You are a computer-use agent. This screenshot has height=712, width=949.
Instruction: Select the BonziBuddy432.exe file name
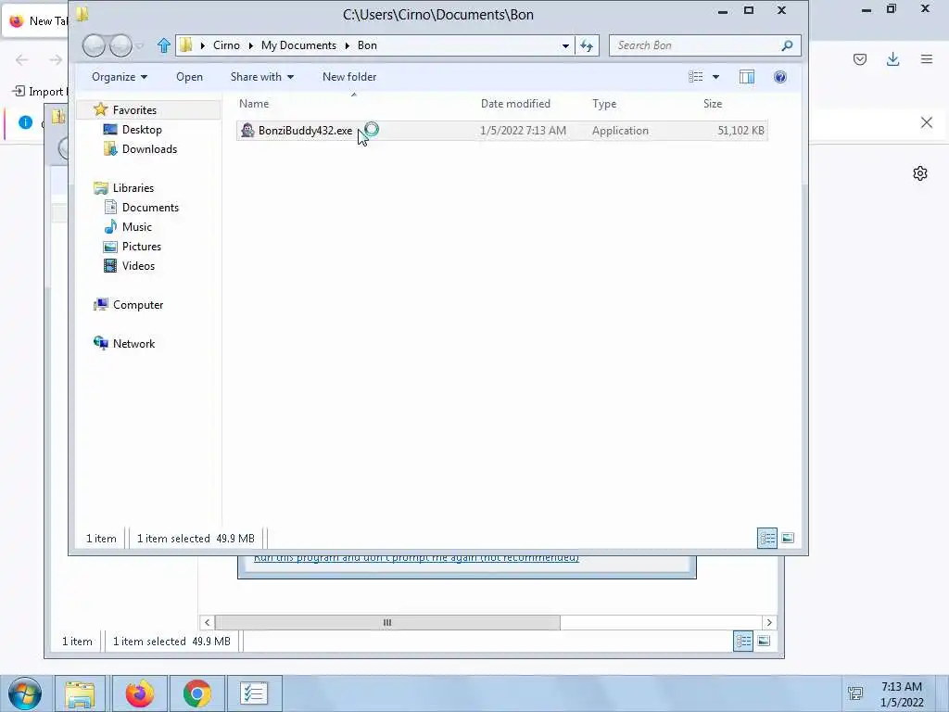pos(305,131)
